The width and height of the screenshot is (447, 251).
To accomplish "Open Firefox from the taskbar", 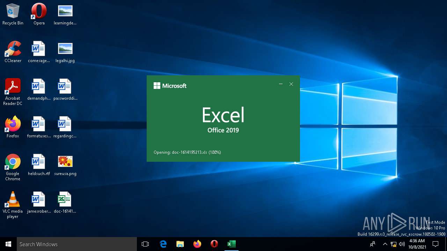I will 197,244.
